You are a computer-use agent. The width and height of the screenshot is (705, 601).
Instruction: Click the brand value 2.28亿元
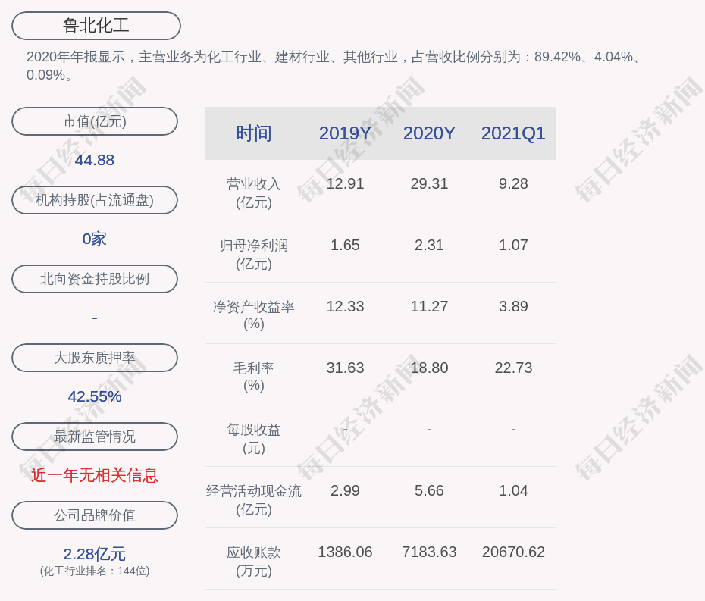click(95, 554)
